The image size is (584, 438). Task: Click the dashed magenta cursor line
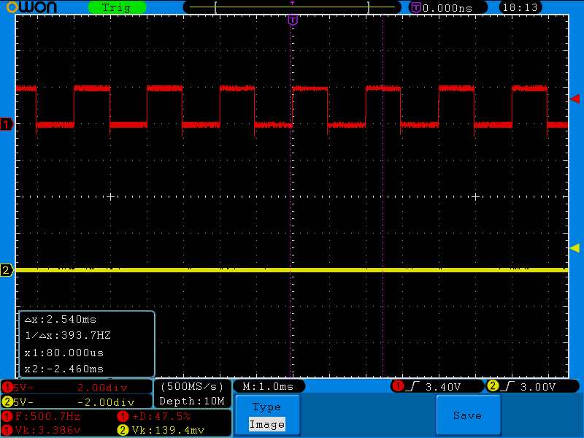pos(383,182)
